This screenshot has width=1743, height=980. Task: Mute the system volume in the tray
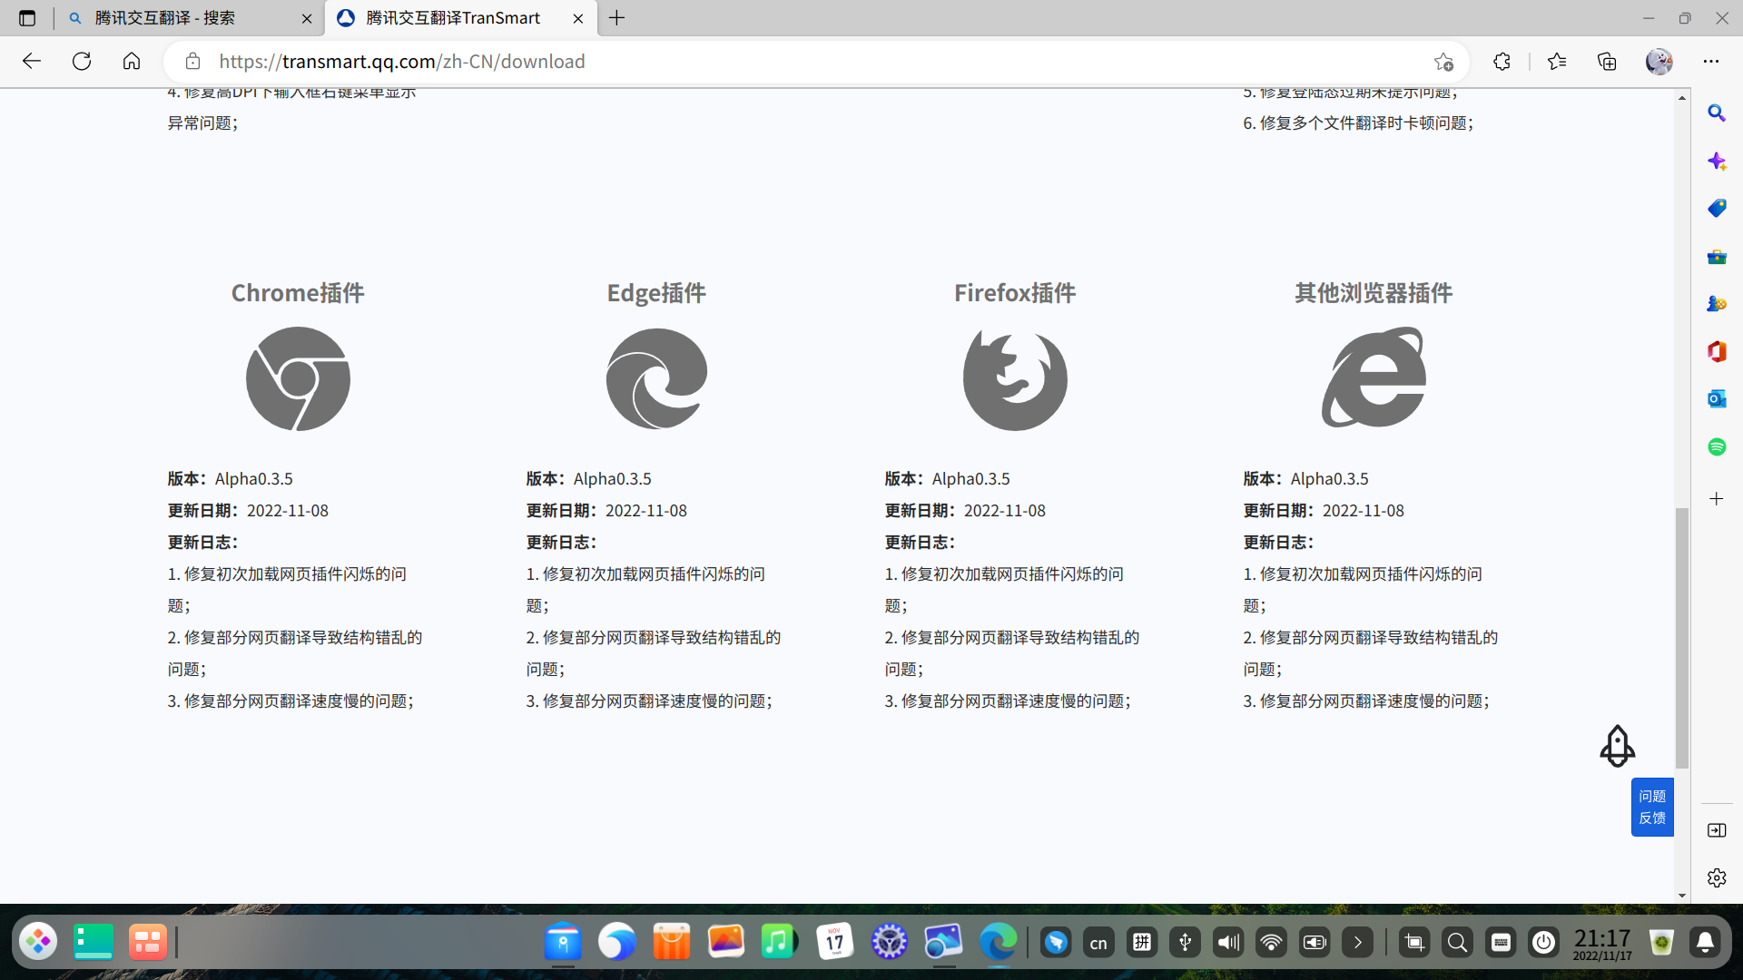(1227, 942)
